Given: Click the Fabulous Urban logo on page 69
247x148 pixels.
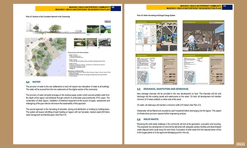Looking at the screenshot, I should (107, 21).
